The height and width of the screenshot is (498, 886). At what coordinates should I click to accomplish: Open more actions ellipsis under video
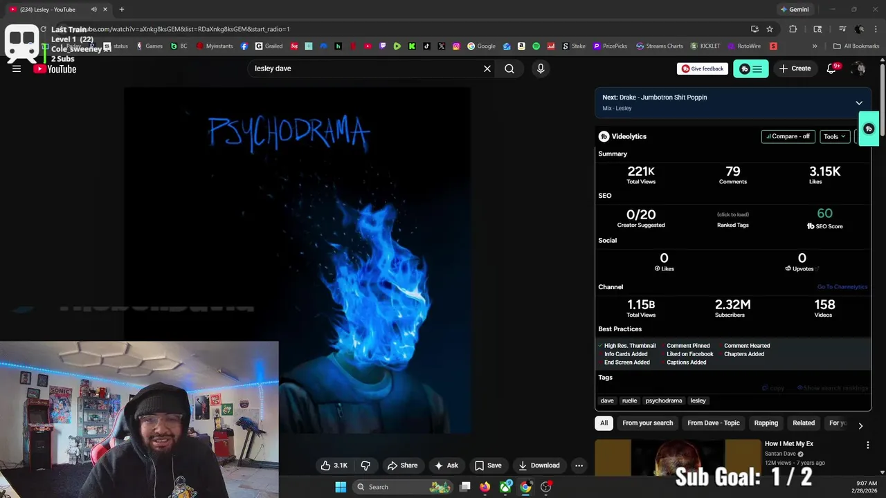[x=579, y=465]
